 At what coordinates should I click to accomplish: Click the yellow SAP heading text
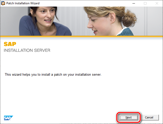pos(10,44)
